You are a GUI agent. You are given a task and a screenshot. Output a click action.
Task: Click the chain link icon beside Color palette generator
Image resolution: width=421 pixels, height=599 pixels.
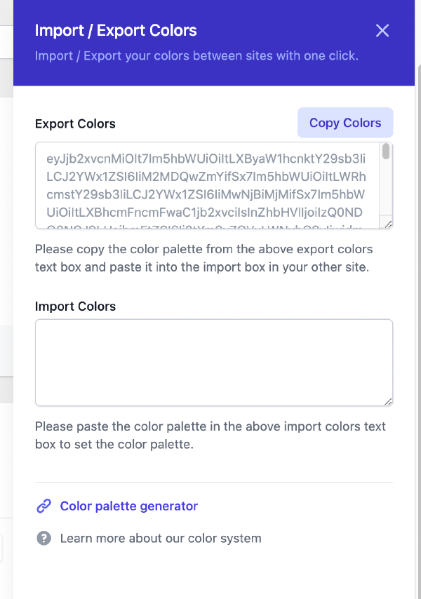coord(44,505)
